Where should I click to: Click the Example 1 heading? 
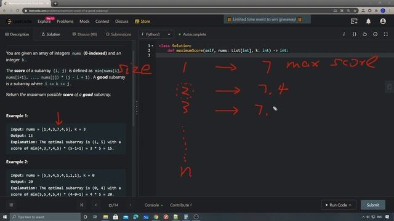tap(17, 116)
